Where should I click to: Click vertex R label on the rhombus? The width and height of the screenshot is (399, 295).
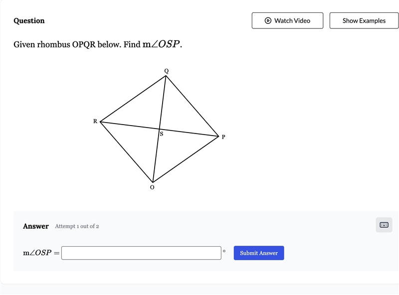[x=95, y=121]
